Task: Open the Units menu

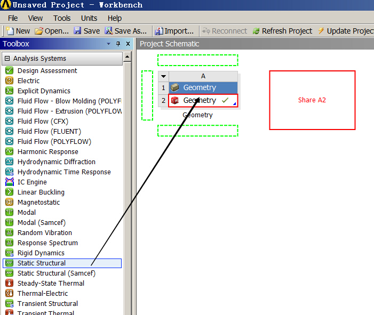Action: (89, 18)
